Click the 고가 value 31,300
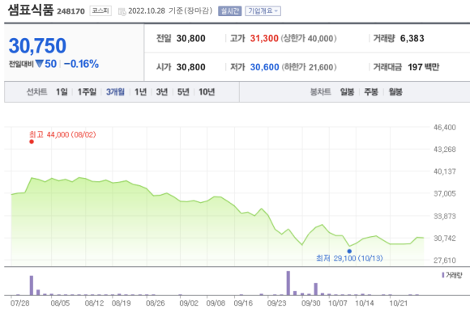This screenshot has height=317, width=470. pyautogui.click(x=264, y=38)
